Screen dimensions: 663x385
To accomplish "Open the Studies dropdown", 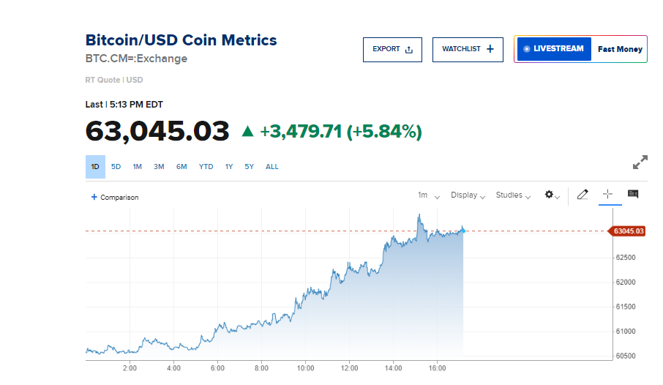I will (x=513, y=195).
